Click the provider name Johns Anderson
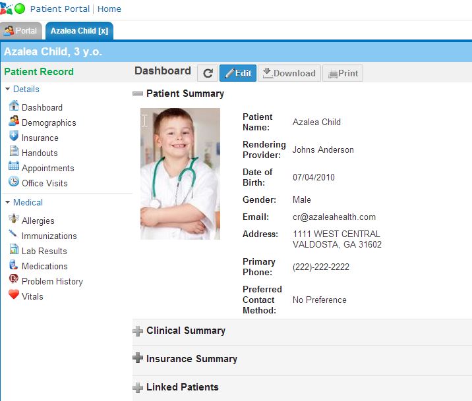The width and height of the screenshot is (472, 401). [x=323, y=149]
